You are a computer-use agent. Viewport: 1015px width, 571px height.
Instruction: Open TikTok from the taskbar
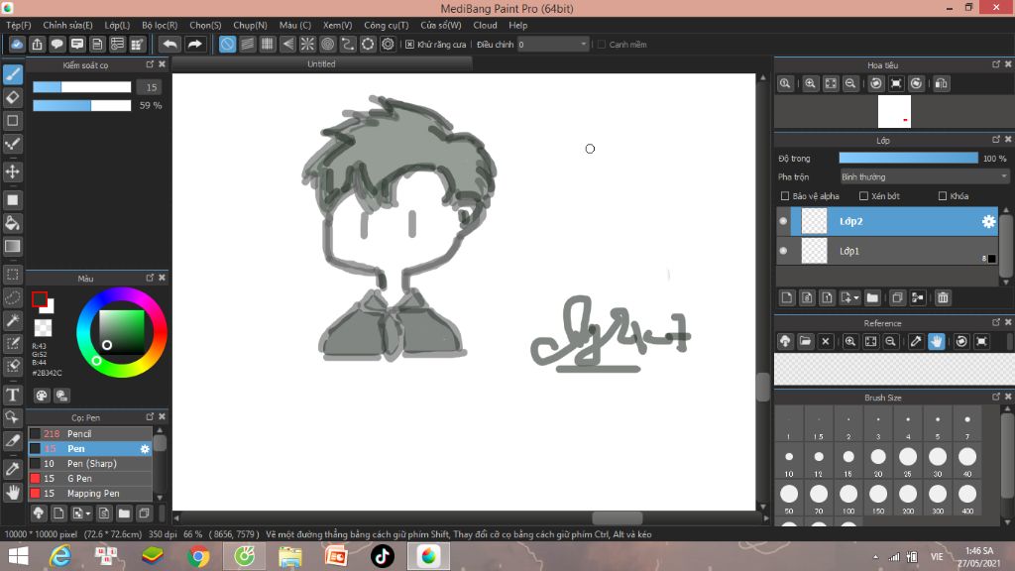[x=382, y=556]
